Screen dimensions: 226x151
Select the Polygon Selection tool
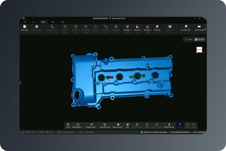92,126
